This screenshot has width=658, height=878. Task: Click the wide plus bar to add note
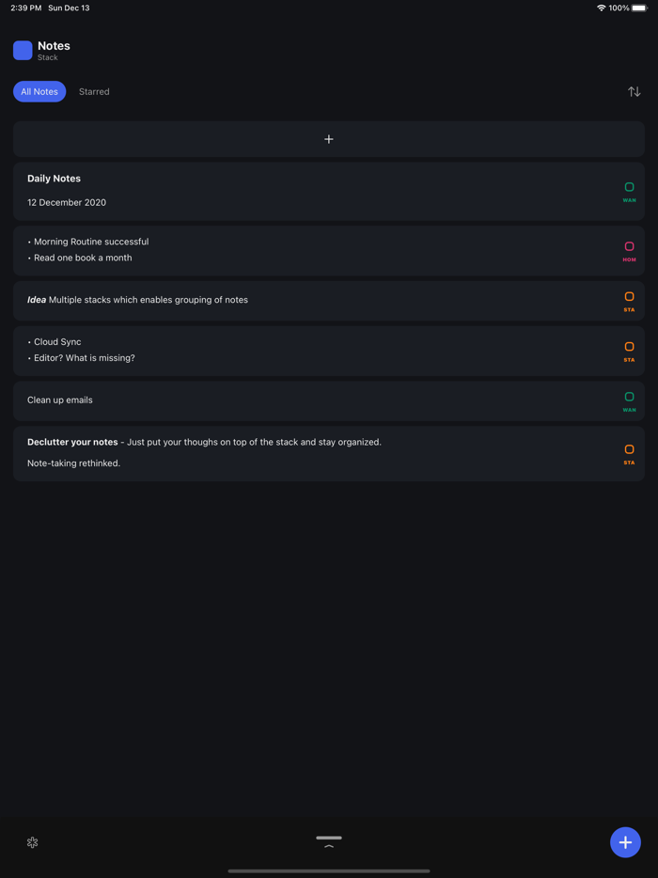point(329,139)
